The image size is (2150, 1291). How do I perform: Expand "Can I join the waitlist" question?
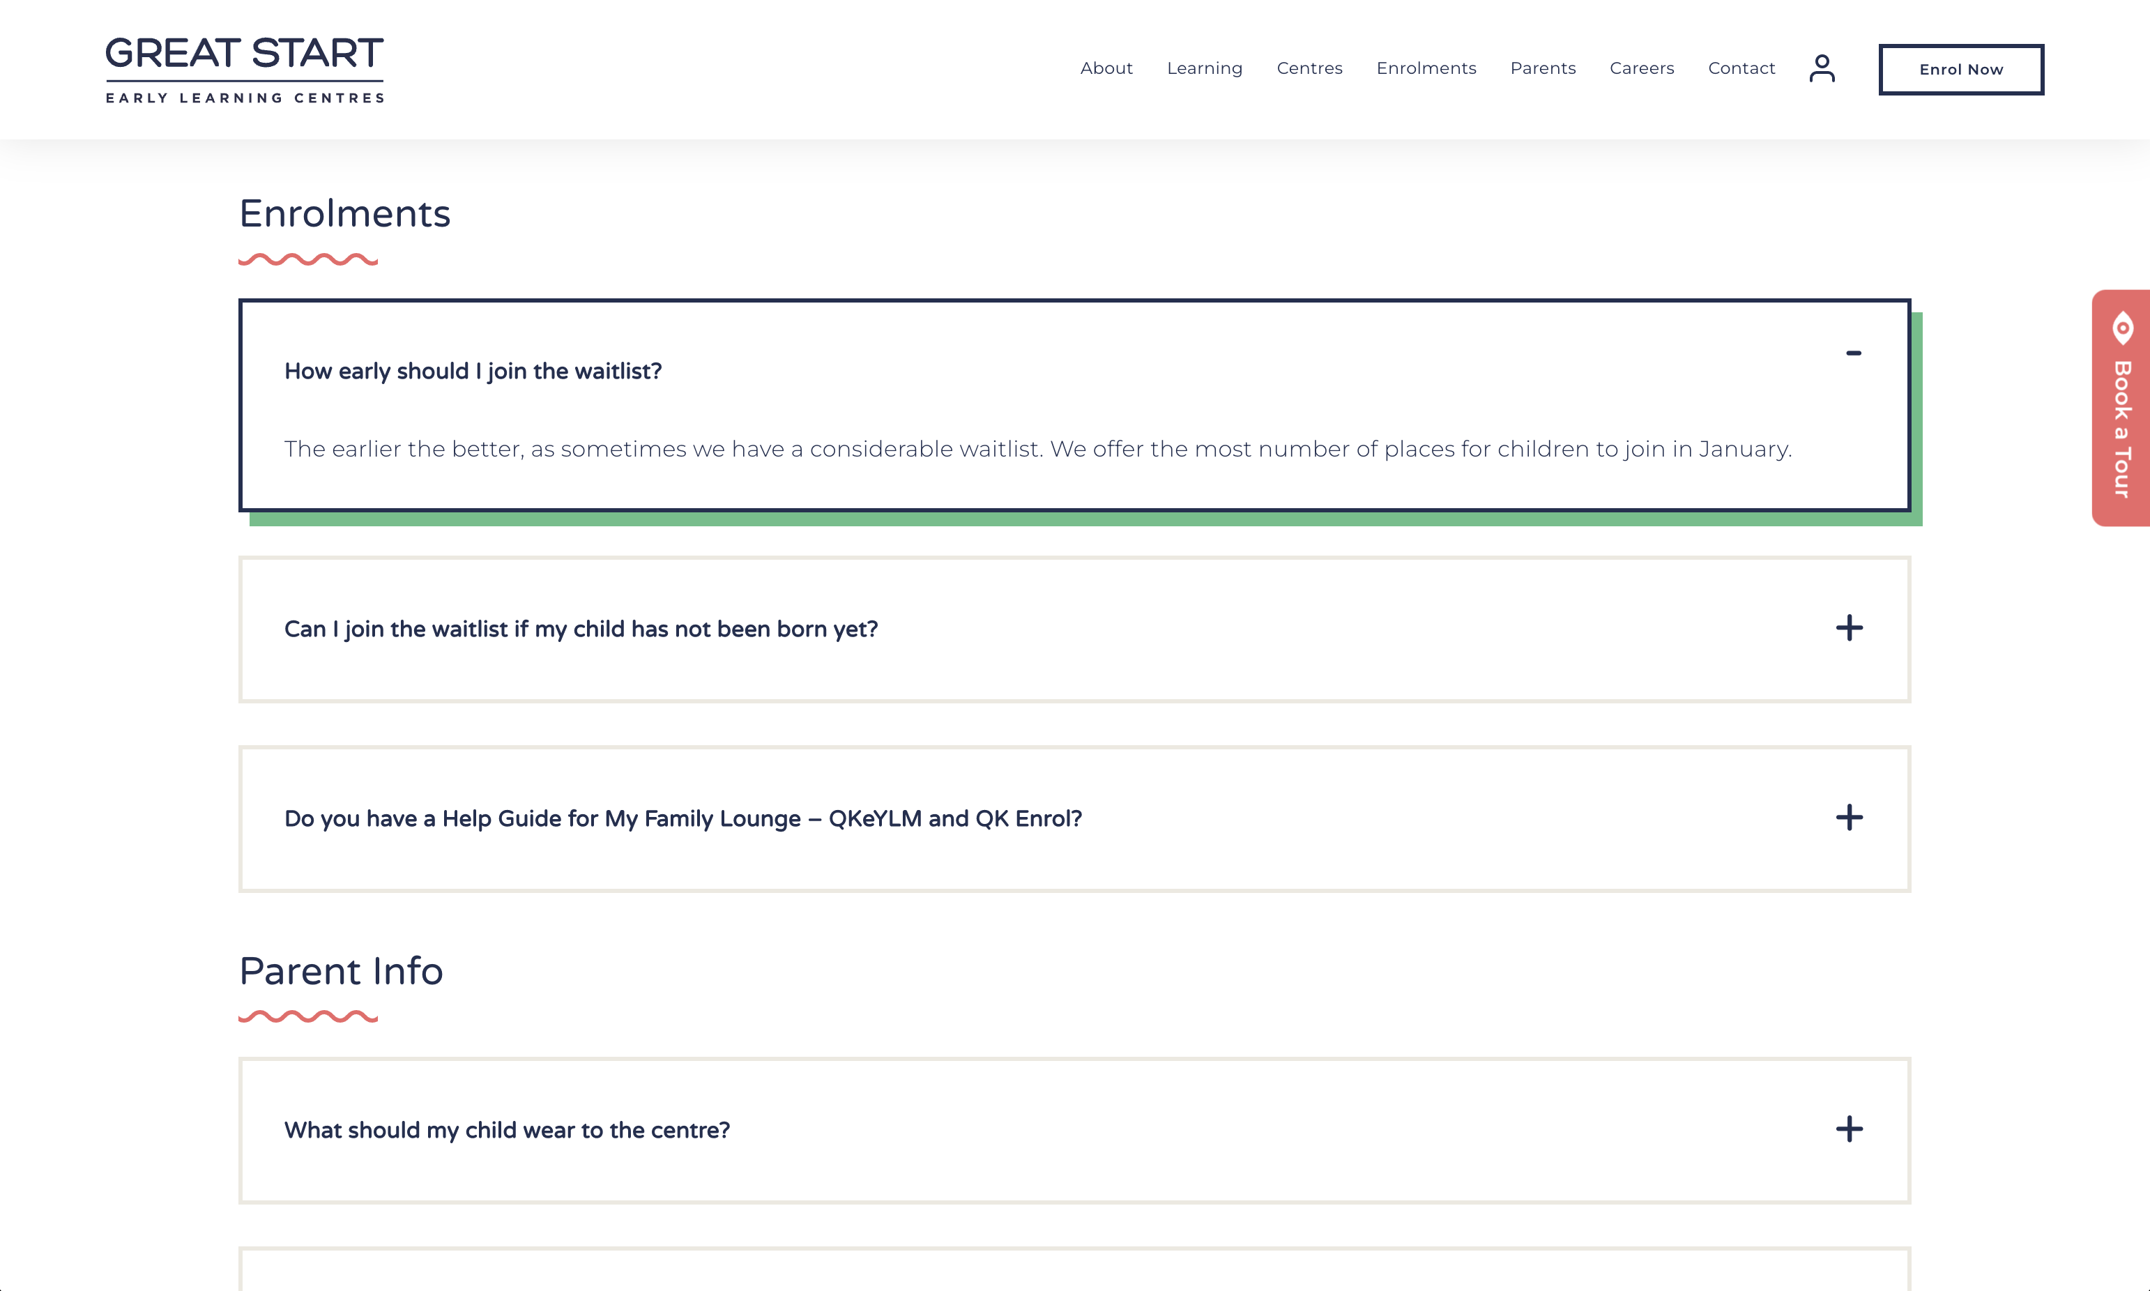pos(580,629)
